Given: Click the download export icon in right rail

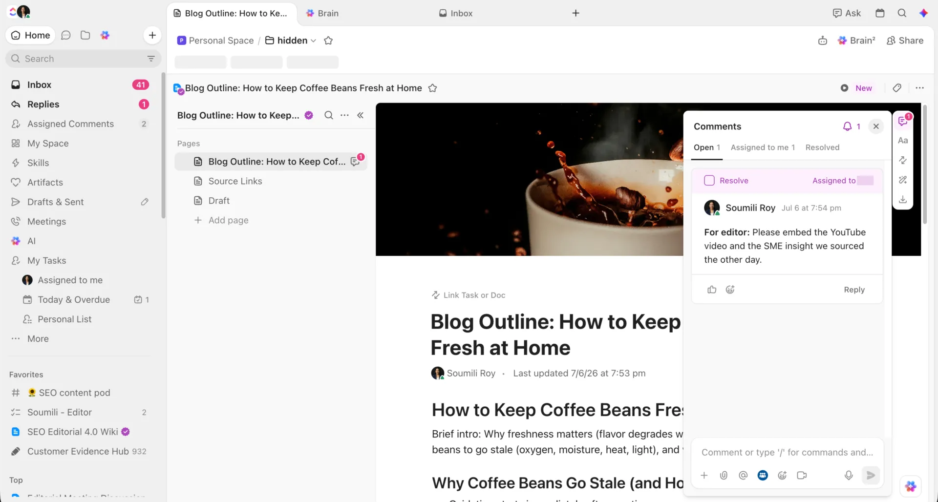Looking at the screenshot, I should tap(903, 199).
